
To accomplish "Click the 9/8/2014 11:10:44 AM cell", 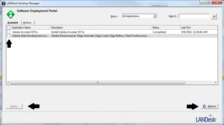I will click(x=194, y=32).
